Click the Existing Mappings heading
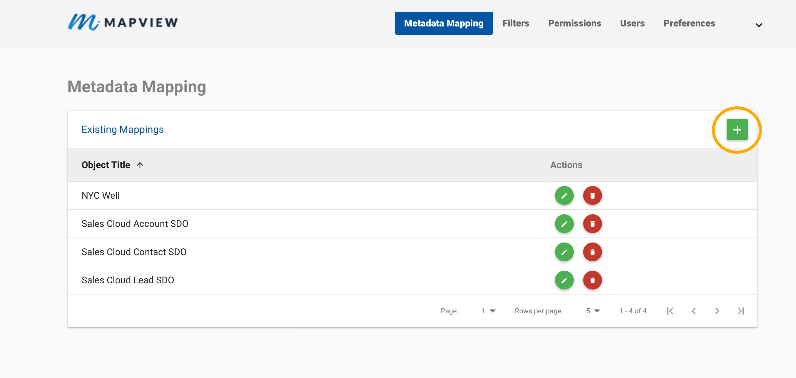 [122, 130]
